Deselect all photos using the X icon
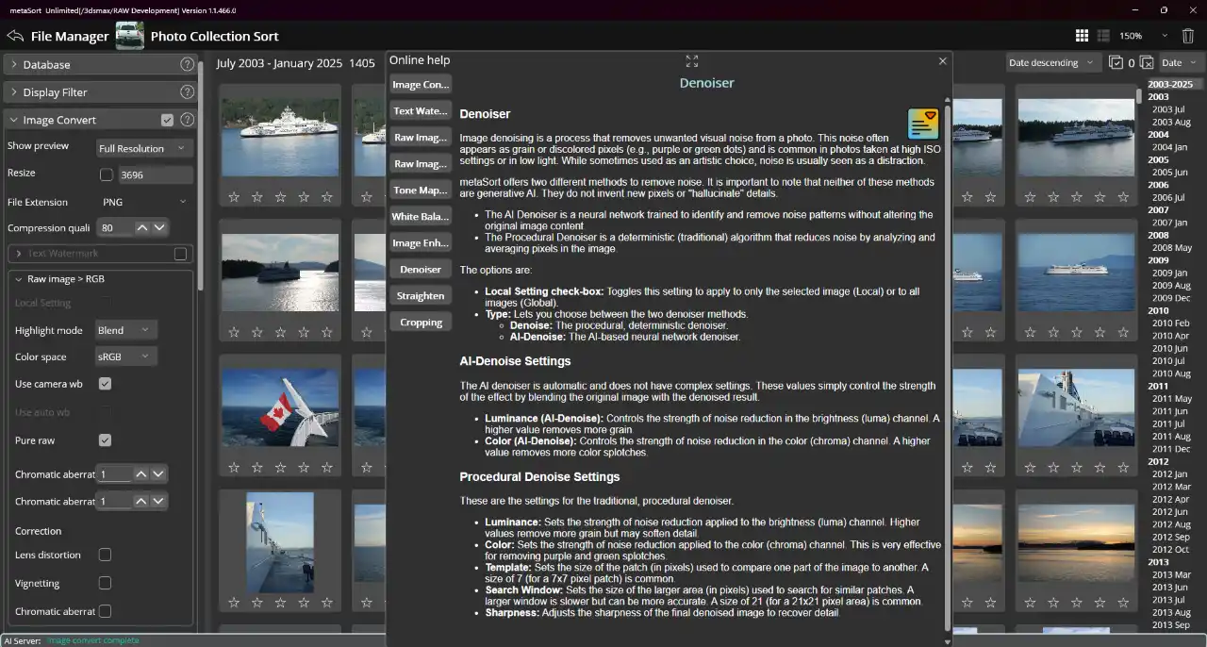The width and height of the screenshot is (1207, 647). [1147, 62]
